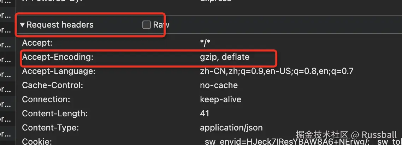The width and height of the screenshot is (402, 145).
Task: Select the Connection header name
Action: pyautogui.click(x=46, y=99)
